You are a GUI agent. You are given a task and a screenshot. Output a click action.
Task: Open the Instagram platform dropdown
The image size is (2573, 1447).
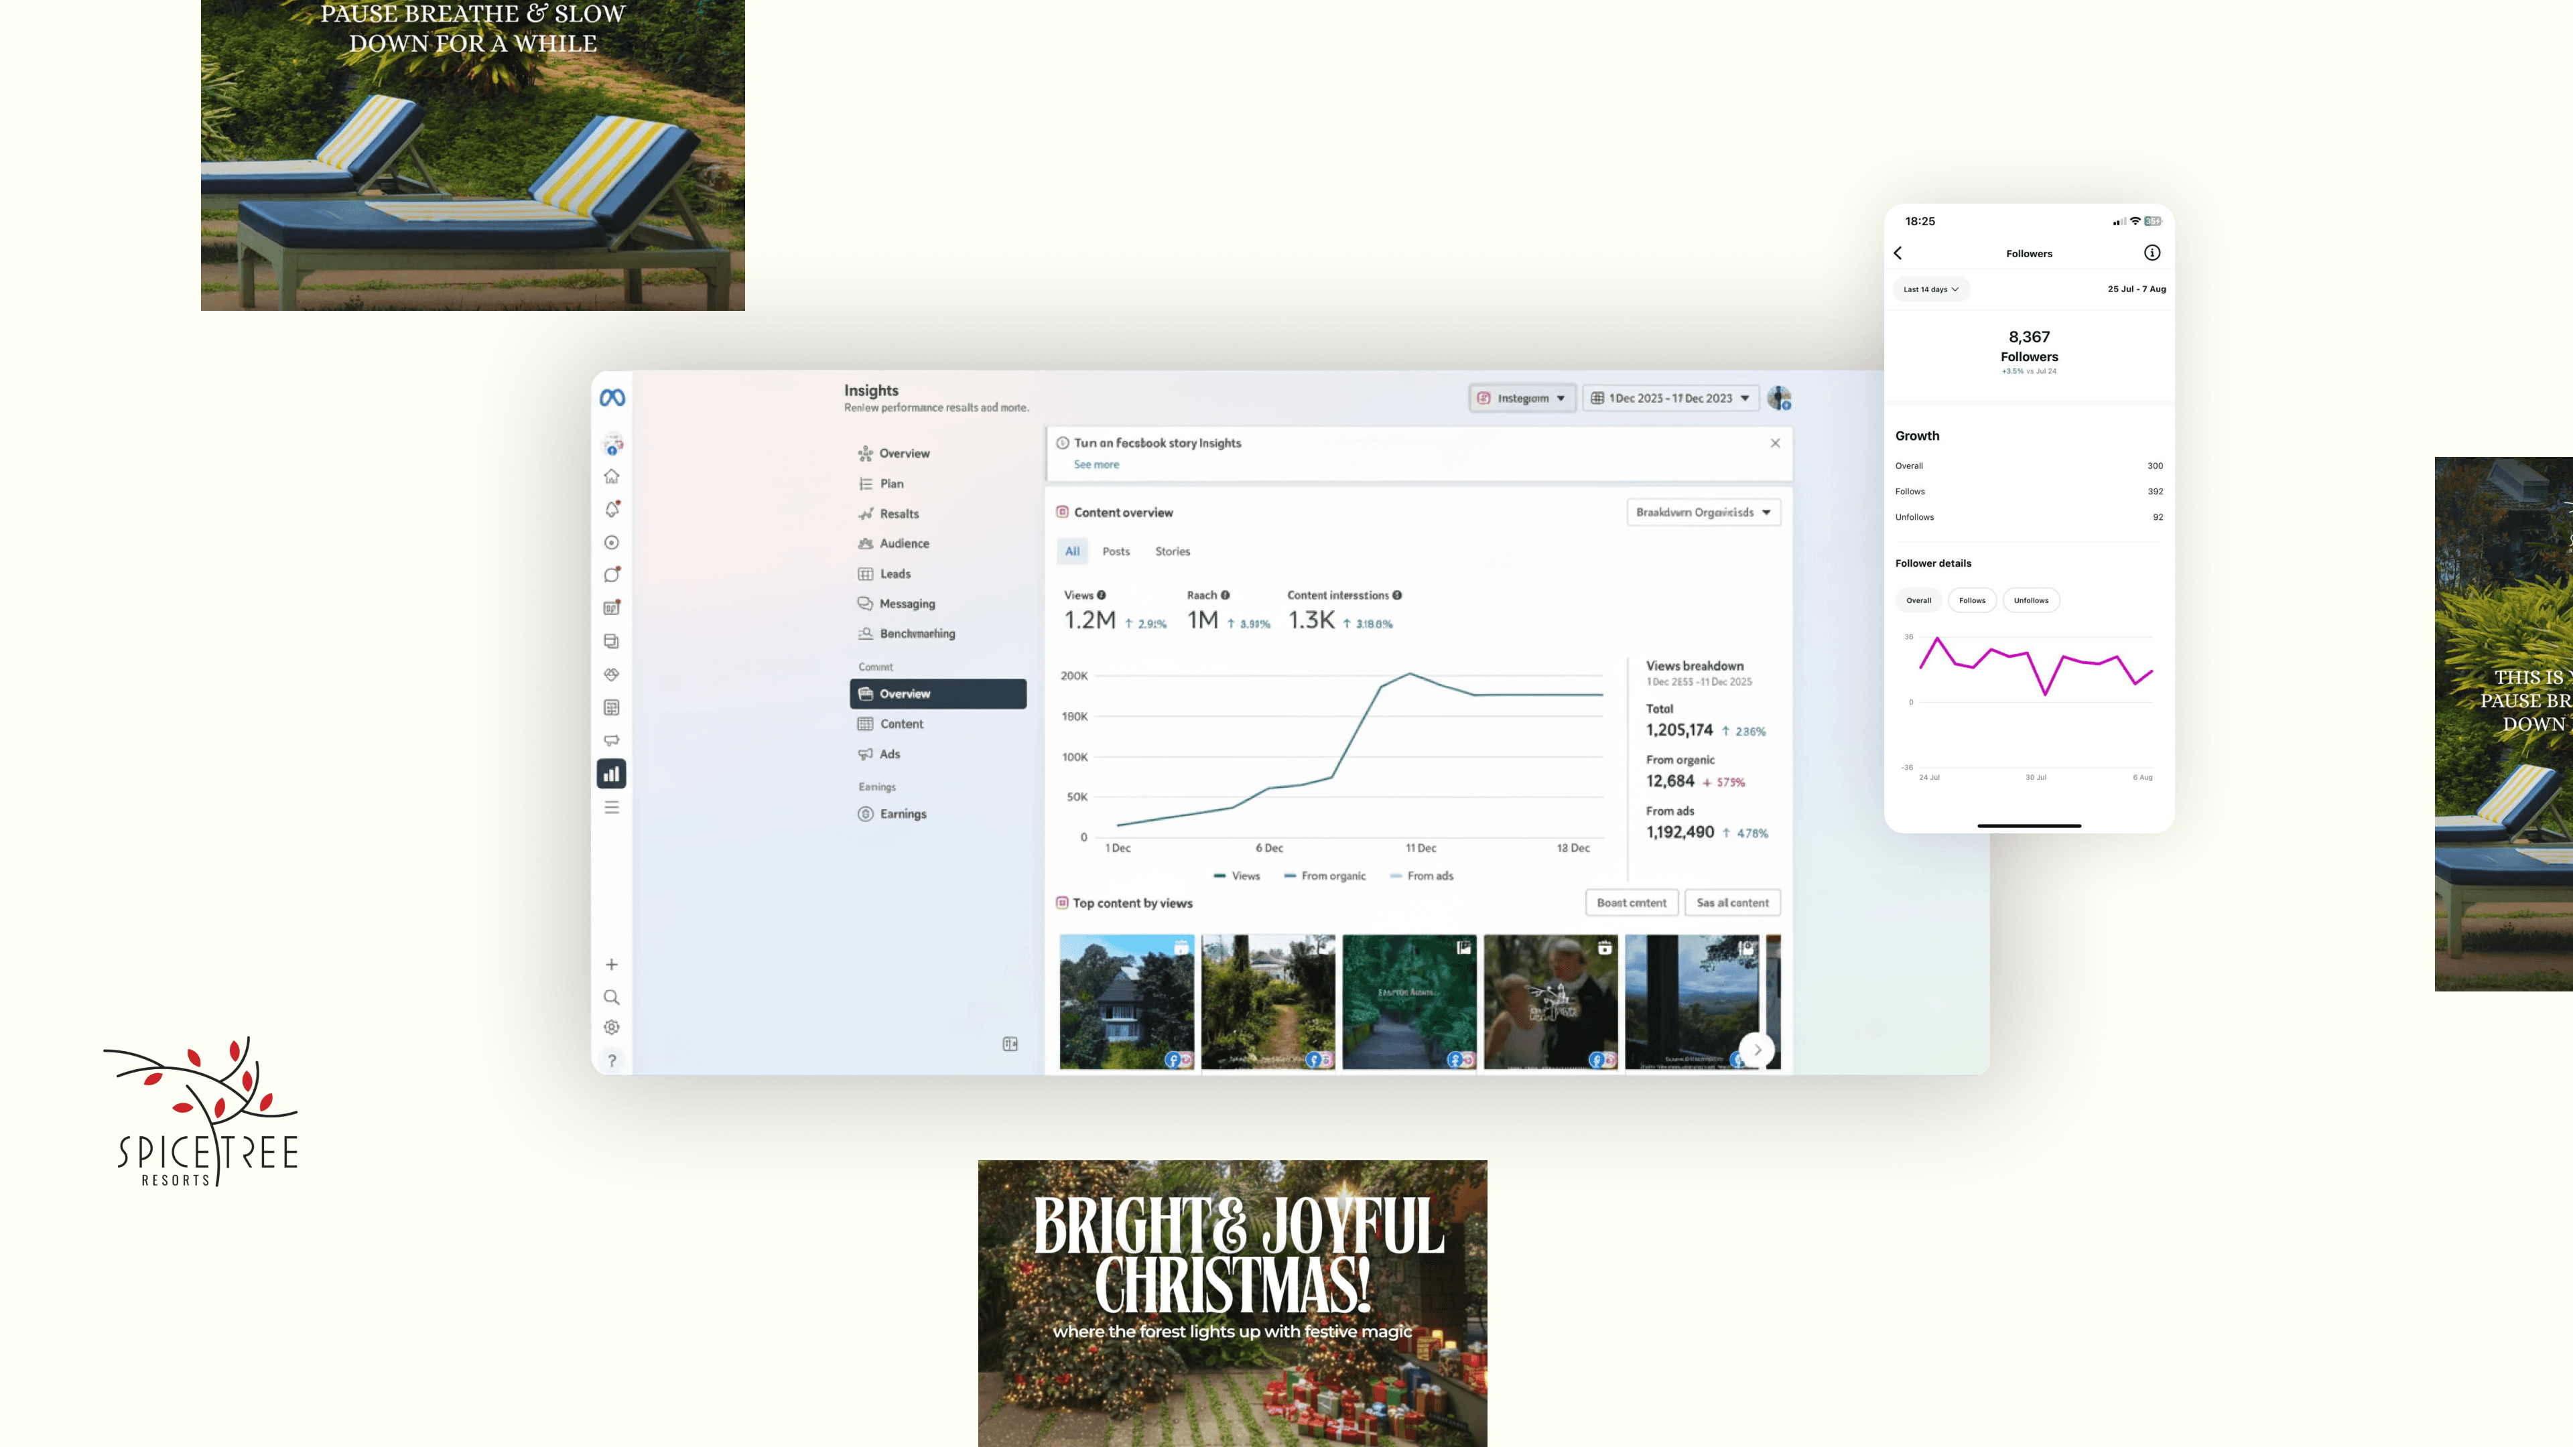click(x=1521, y=397)
